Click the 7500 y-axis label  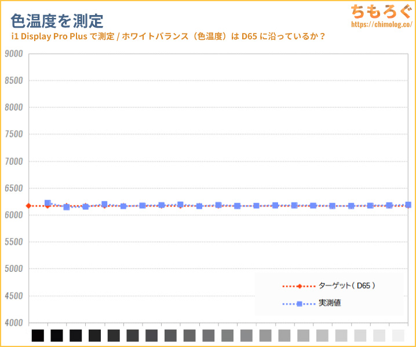click(14, 134)
